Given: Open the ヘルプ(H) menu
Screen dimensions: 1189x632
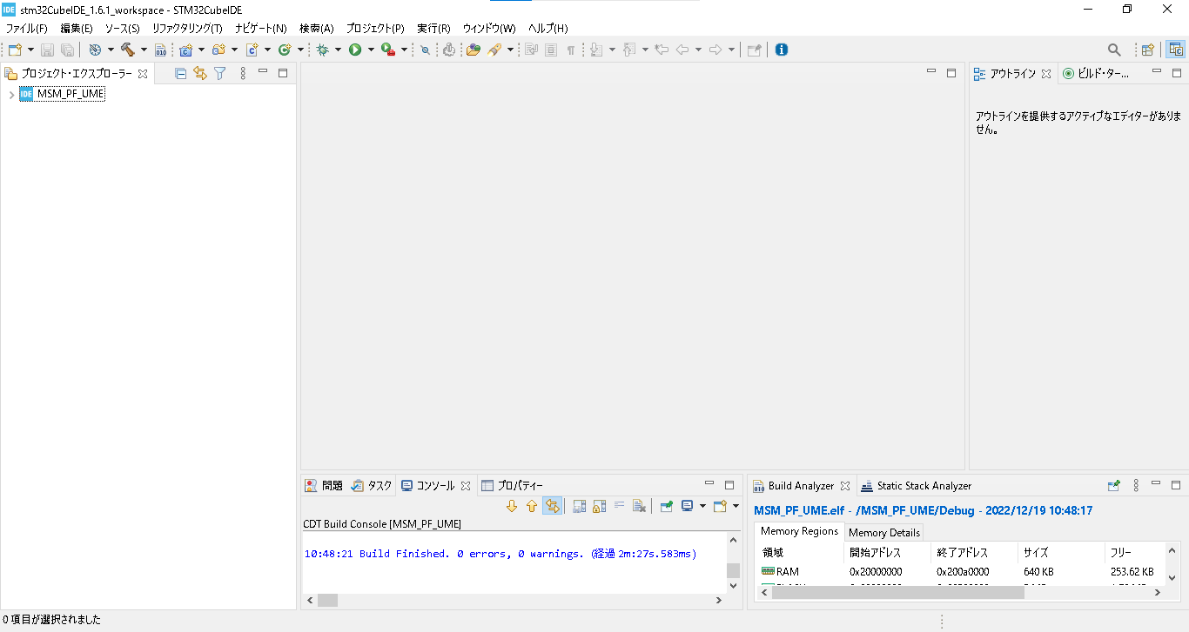Looking at the screenshot, I should click(548, 28).
